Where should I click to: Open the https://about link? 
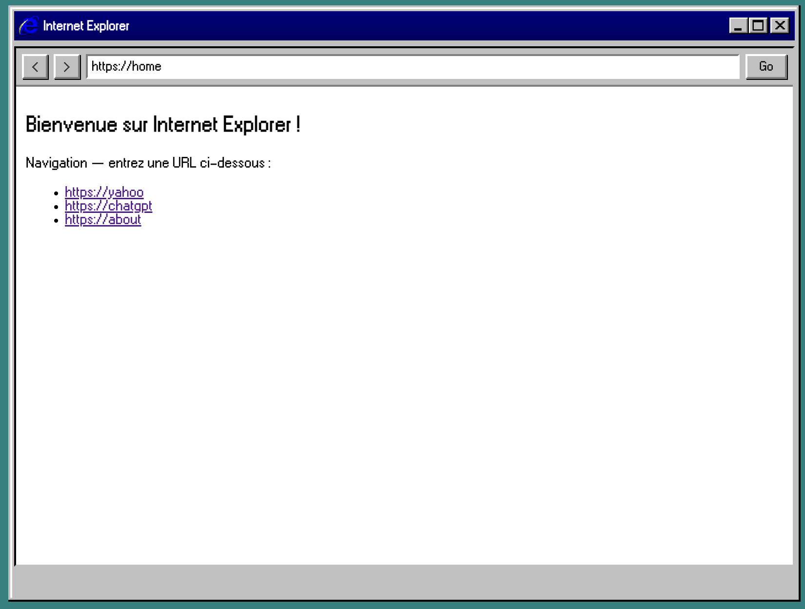[x=102, y=220]
